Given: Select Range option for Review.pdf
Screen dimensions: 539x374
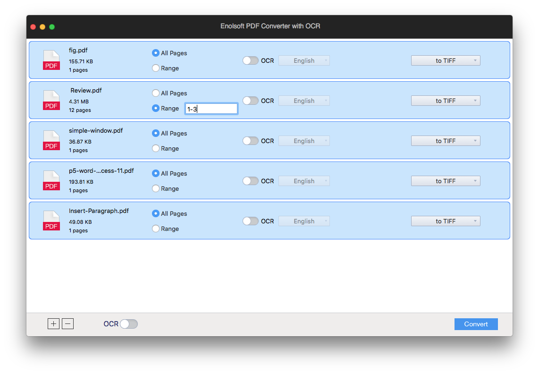Looking at the screenshot, I should pos(156,109).
